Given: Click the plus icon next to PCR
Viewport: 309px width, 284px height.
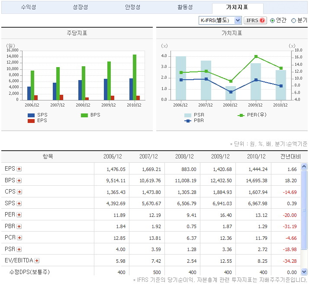Looking at the screenshot, I should coord(19,238).
